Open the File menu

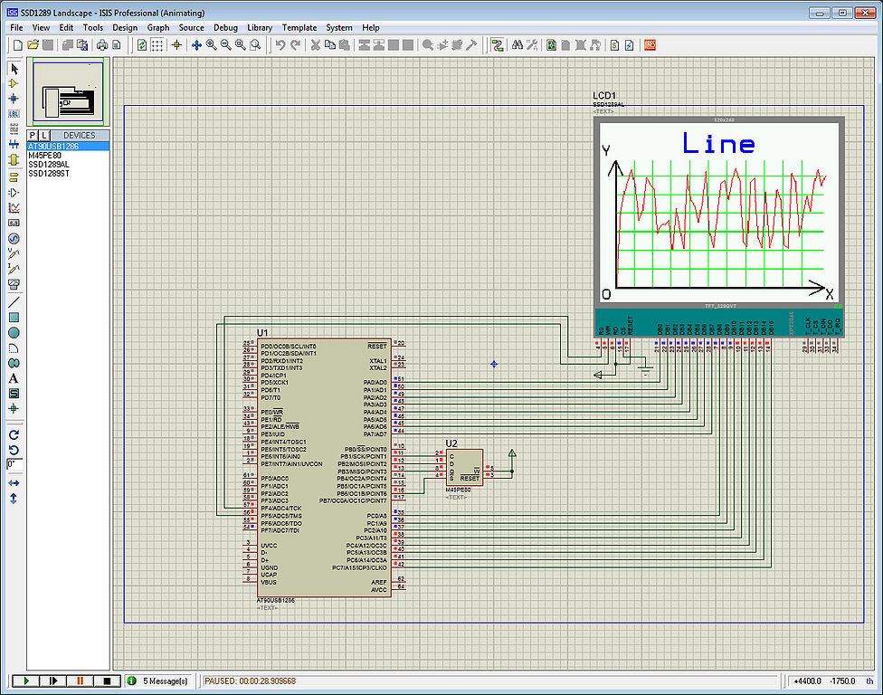click(x=17, y=27)
